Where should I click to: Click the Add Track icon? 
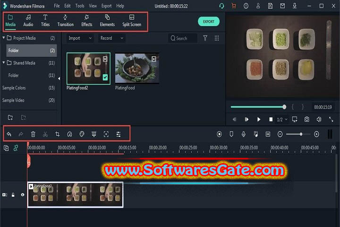click(6, 148)
